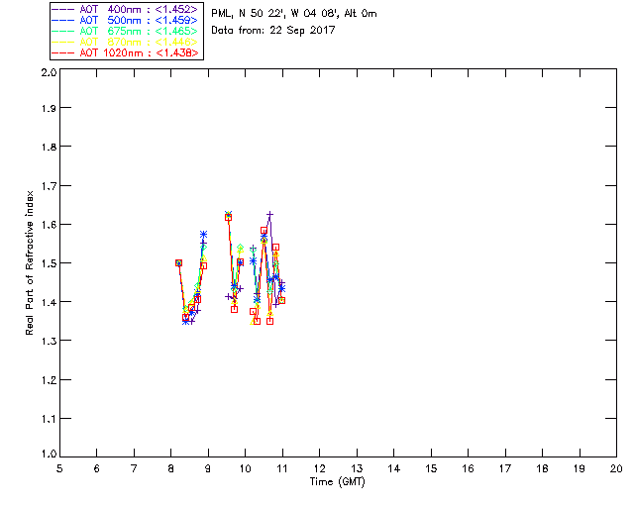Click the y-axis tick label 1.3
The height and width of the screenshot is (507, 634).
pos(49,341)
